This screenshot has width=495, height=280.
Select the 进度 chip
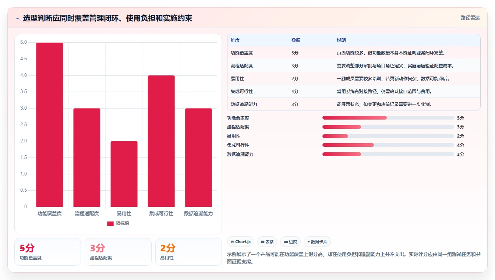(290, 242)
